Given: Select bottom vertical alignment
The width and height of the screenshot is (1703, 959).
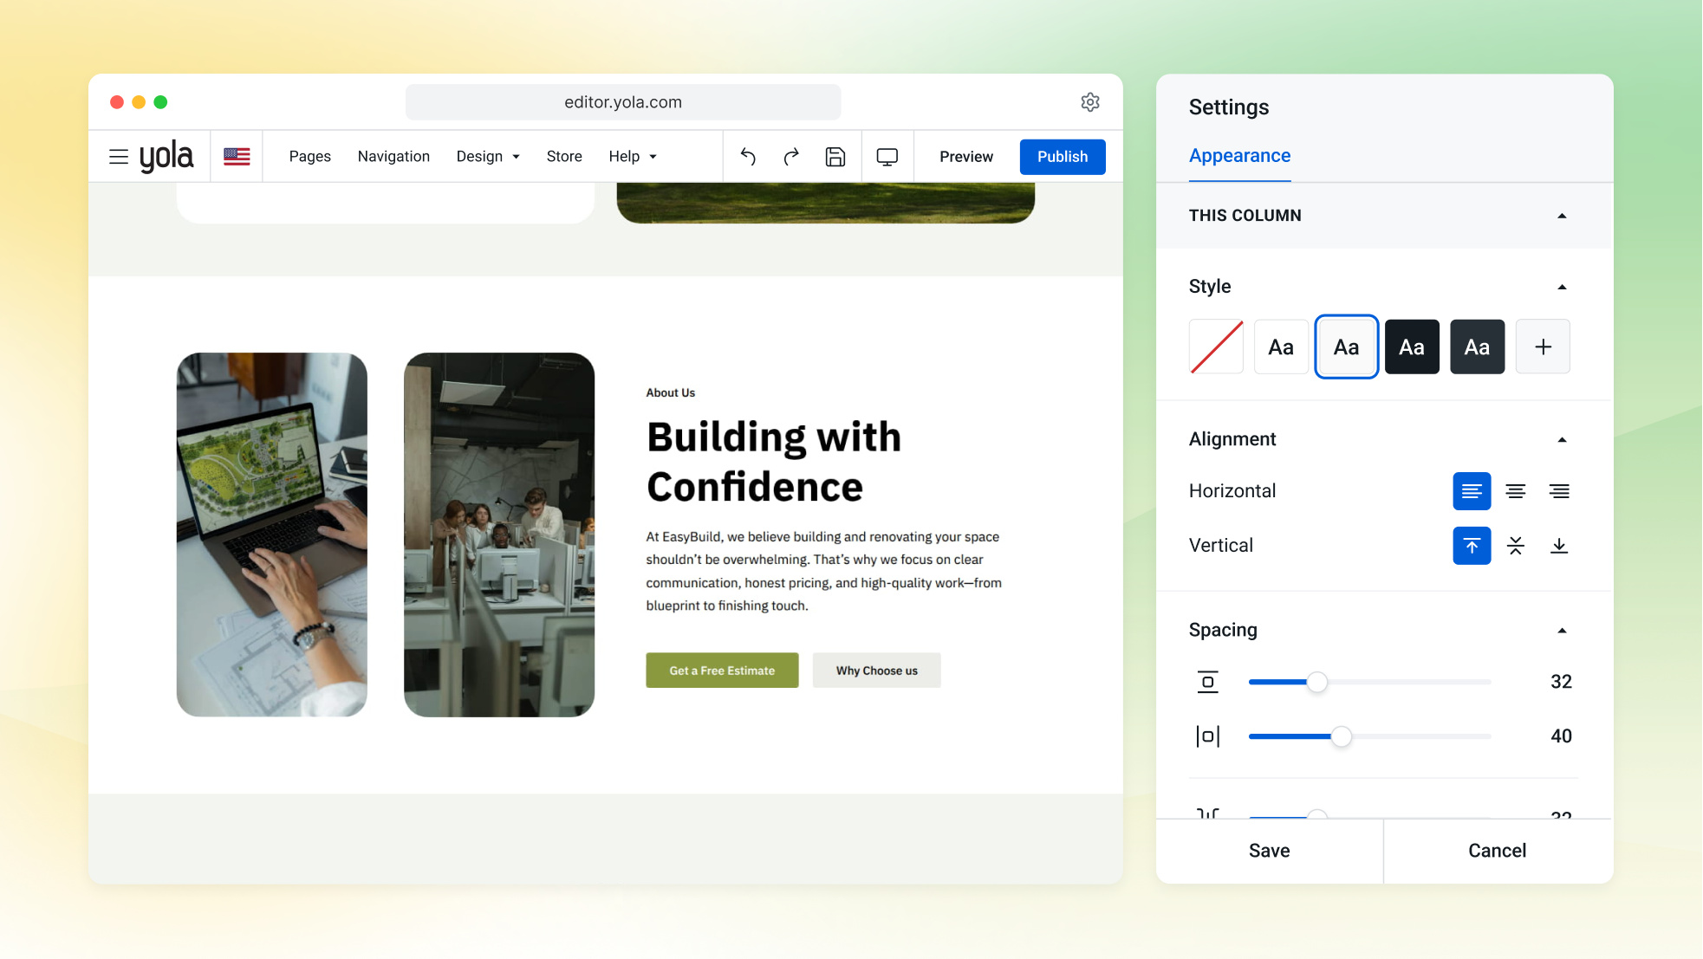Looking at the screenshot, I should (1559, 546).
